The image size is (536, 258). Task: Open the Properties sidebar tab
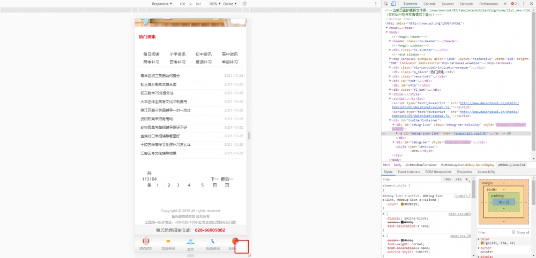point(464,172)
